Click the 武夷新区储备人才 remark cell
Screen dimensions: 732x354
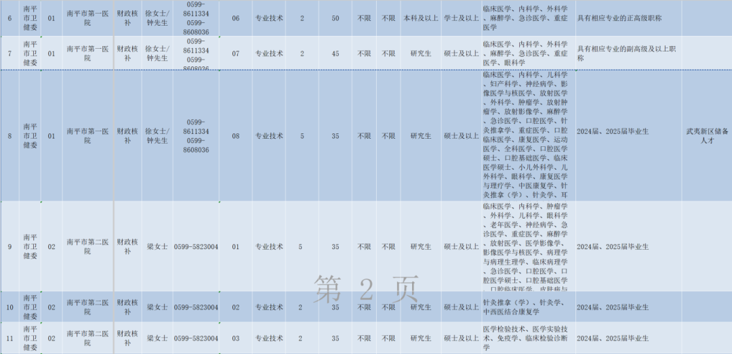pos(707,135)
